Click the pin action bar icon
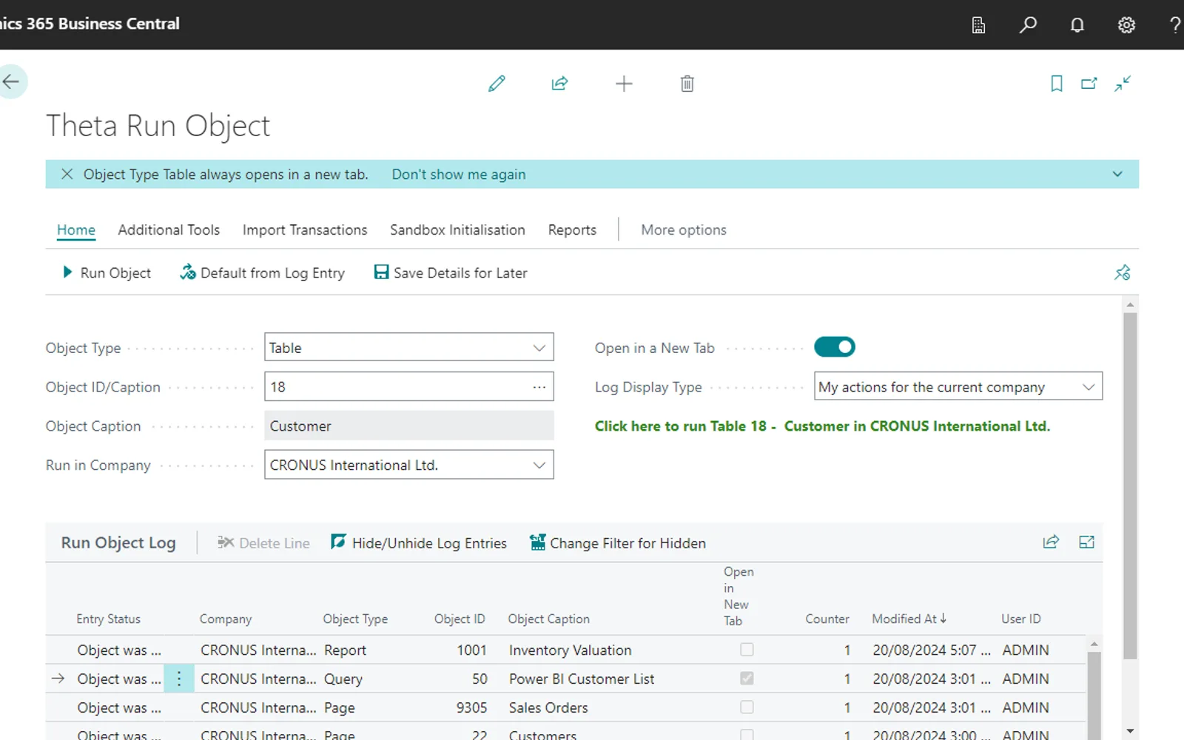The height and width of the screenshot is (740, 1184). click(x=1123, y=272)
